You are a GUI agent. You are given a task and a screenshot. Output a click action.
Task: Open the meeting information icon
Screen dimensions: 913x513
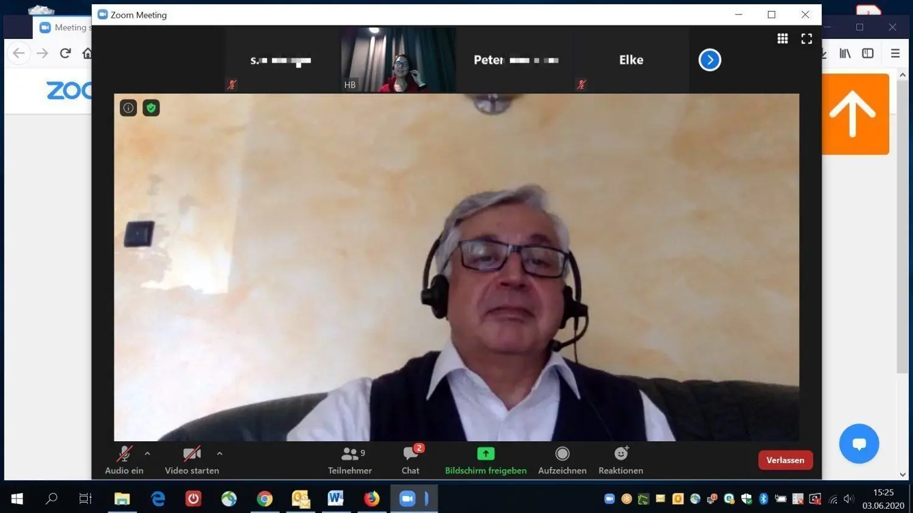(x=128, y=108)
